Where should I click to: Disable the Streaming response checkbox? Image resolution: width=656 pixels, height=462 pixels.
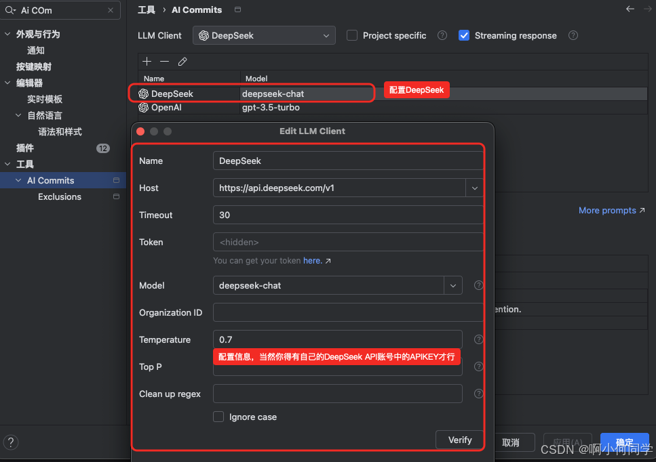[464, 35]
